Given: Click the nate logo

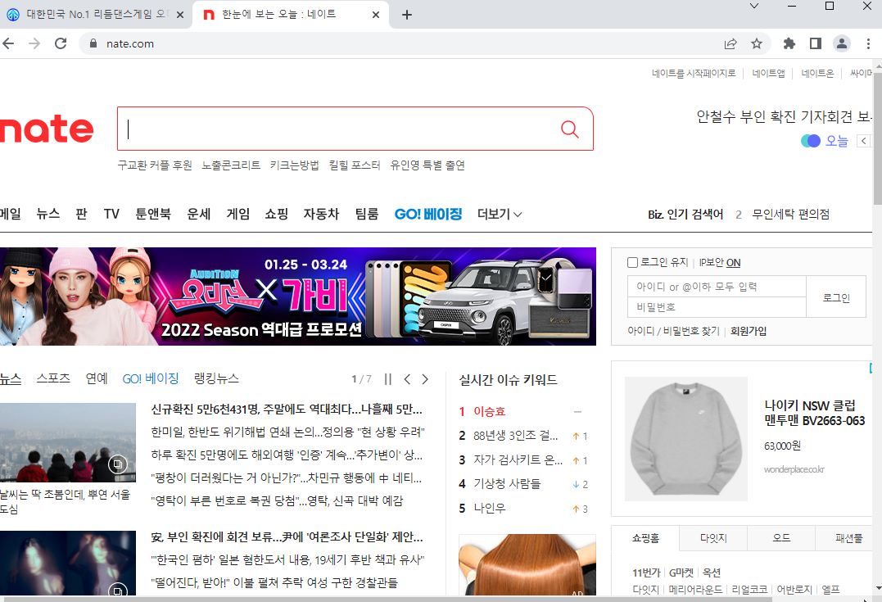Looking at the screenshot, I should coord(47,129).
